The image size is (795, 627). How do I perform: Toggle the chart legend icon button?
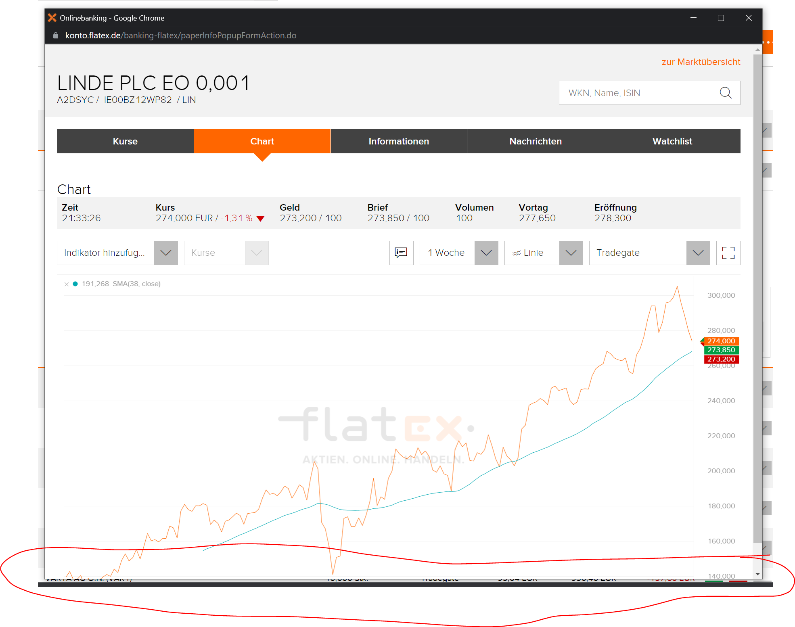point(401,253)
